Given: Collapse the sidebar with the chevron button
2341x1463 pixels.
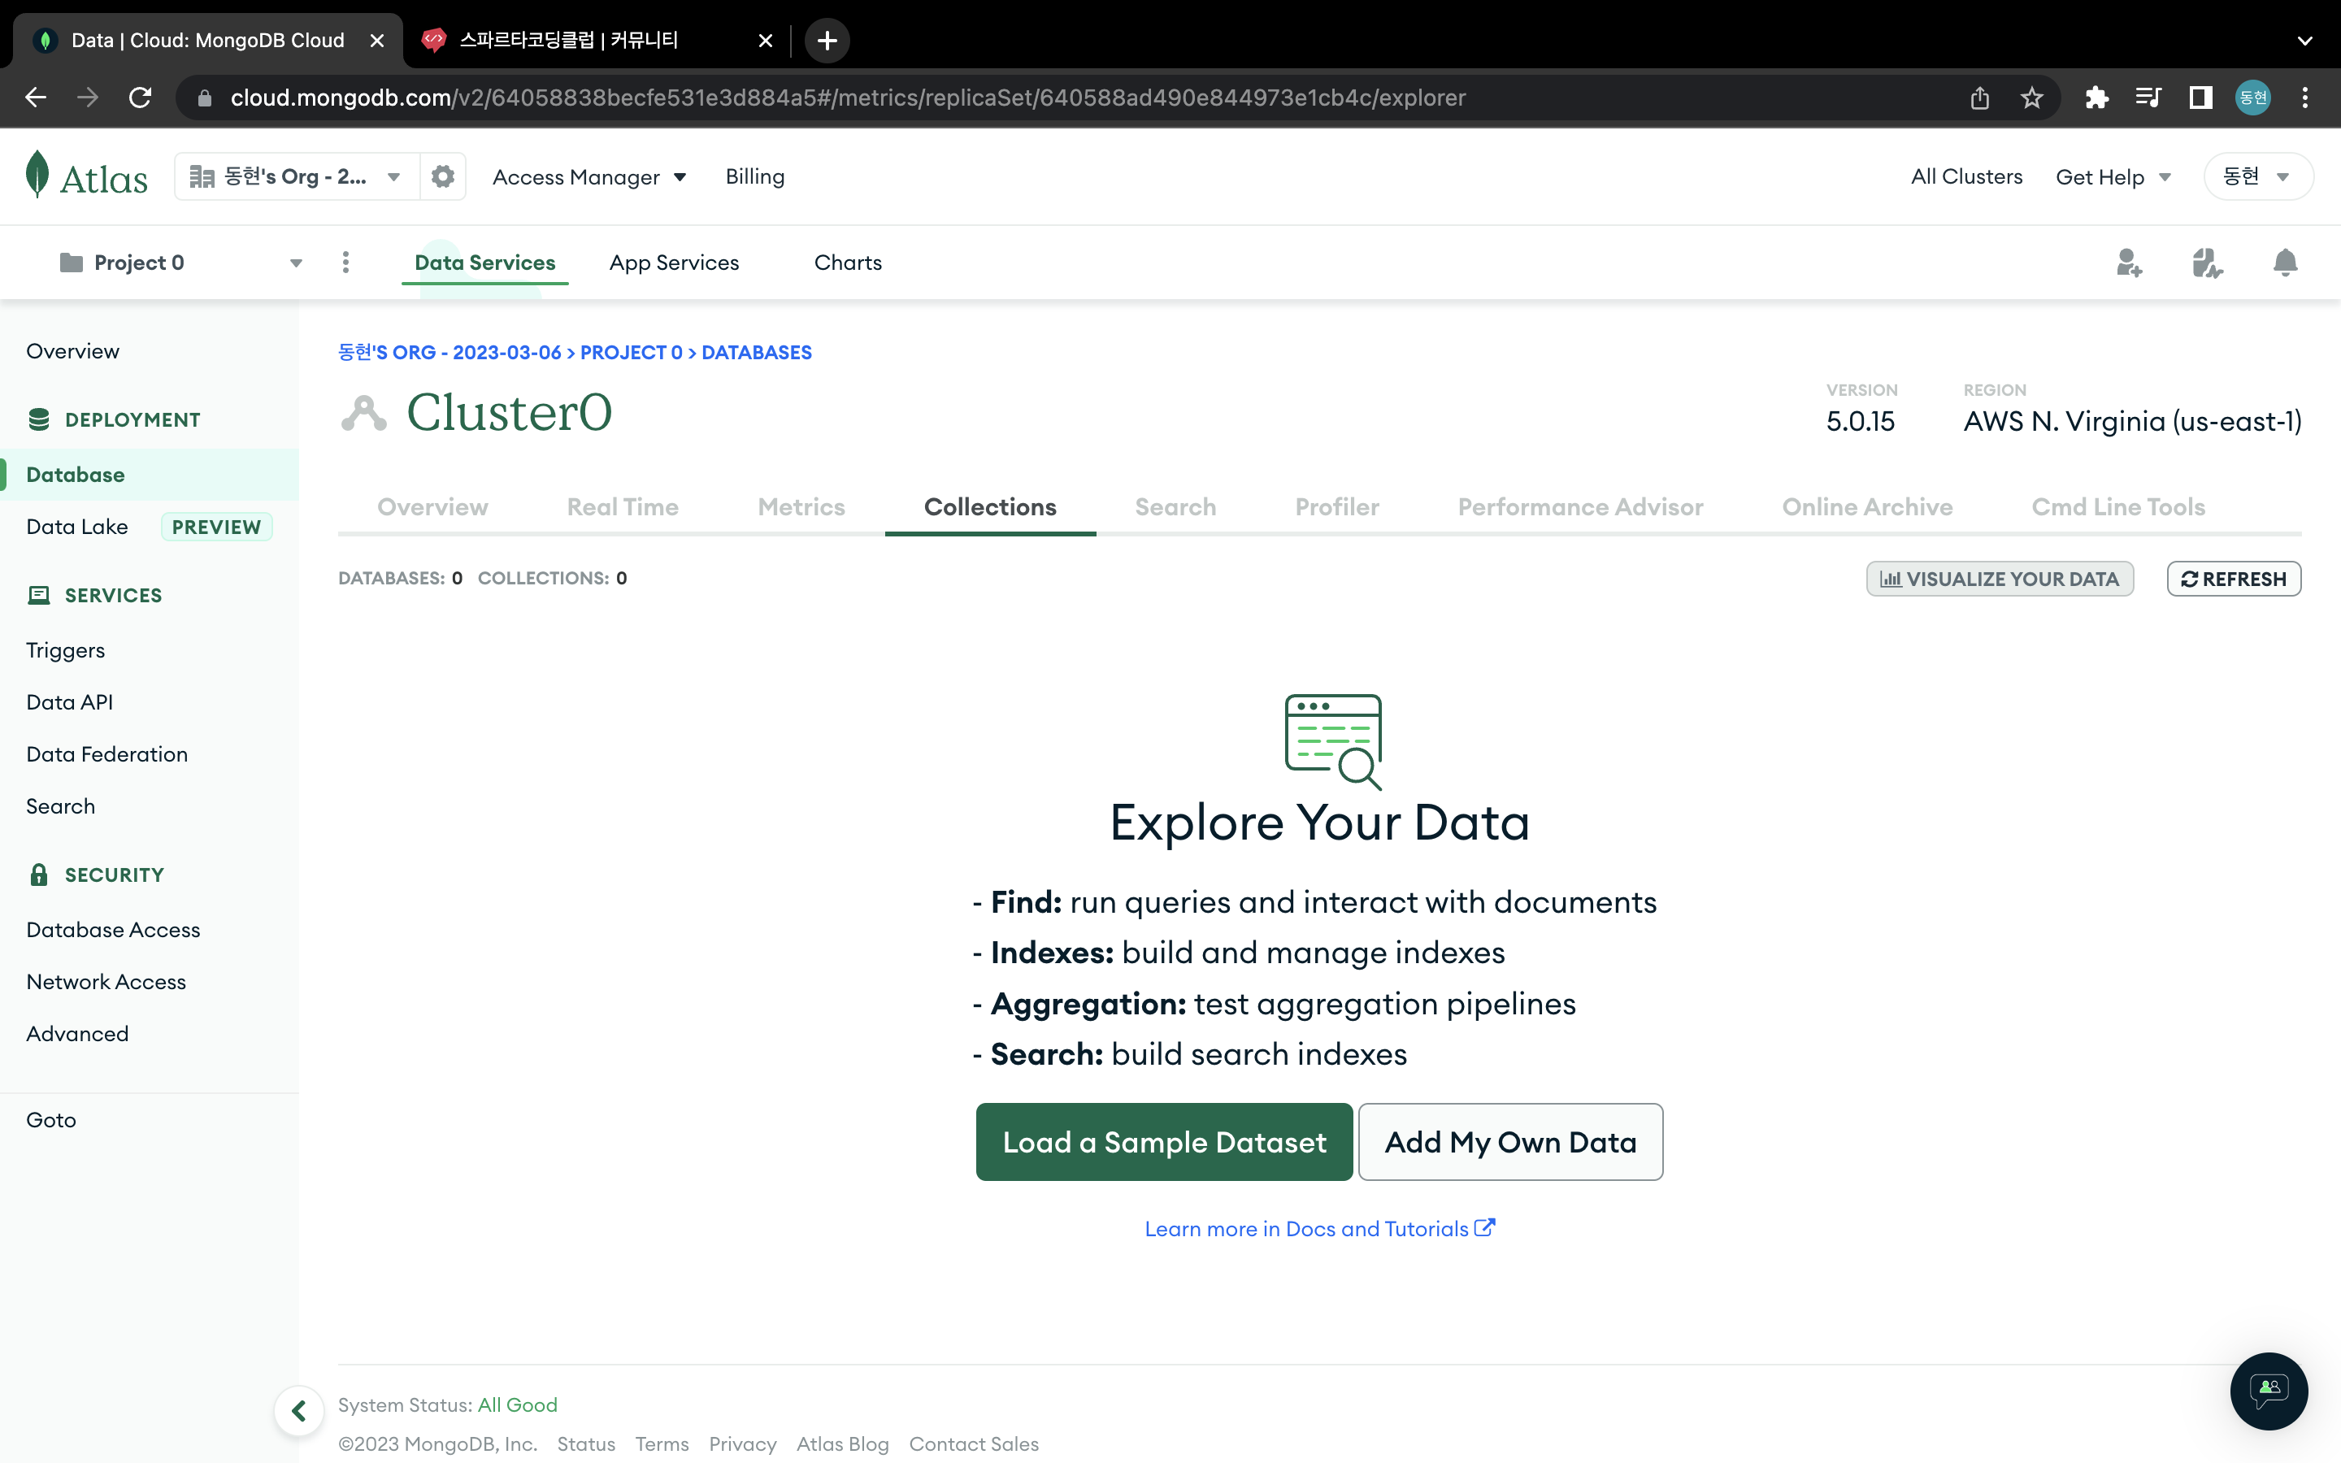Looking at the screenshot, I should [x=299, y=1411].
